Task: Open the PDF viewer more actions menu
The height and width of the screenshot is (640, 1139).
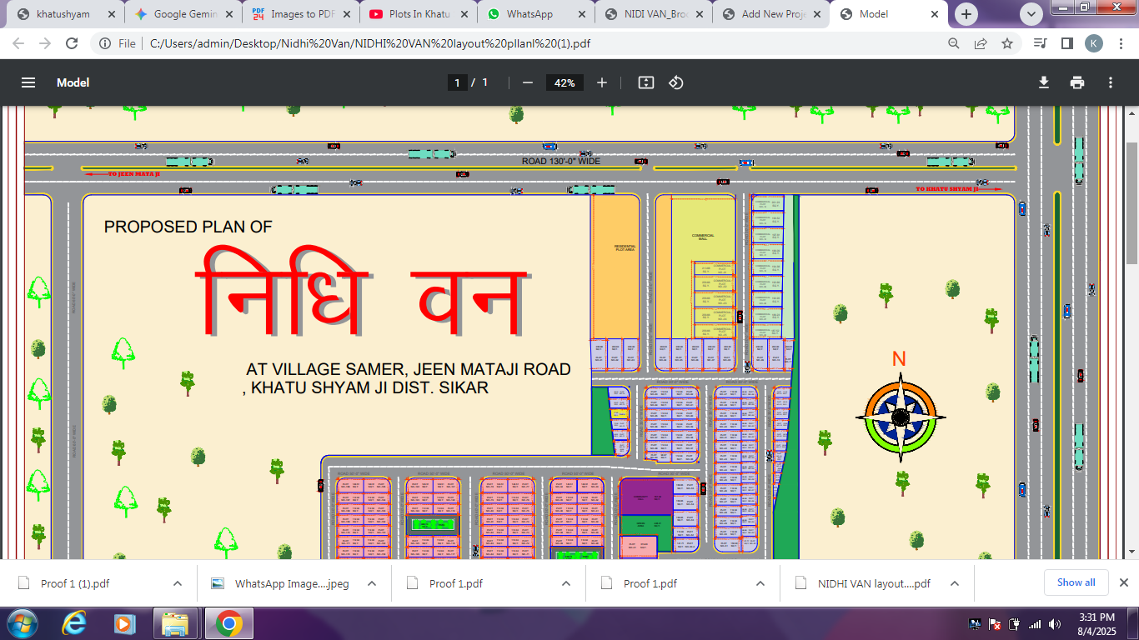Action: coord(1111,82)
